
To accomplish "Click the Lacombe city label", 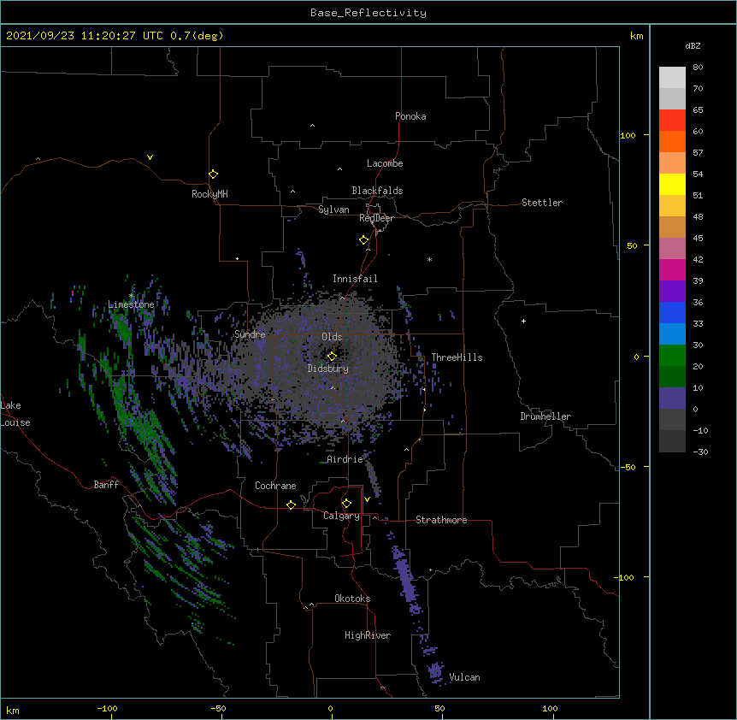I will (x=385, y=163).
